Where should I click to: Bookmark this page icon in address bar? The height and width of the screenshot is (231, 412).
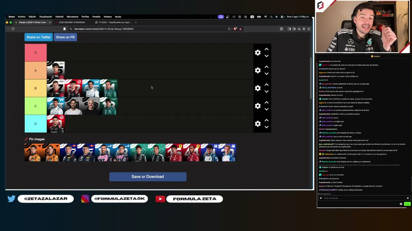coord(64,29)
